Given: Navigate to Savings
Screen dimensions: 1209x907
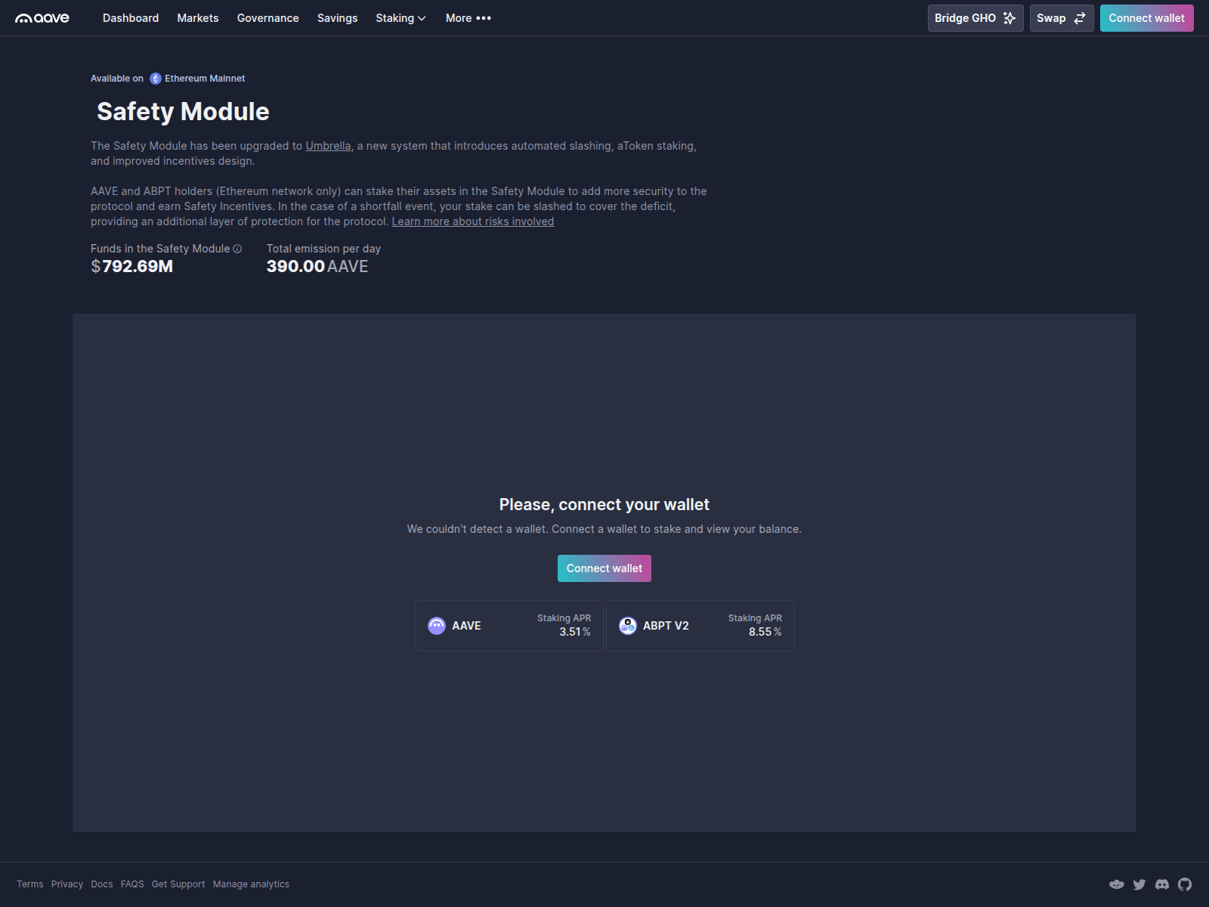Looking at the screenshot, I should coord(338,18).
